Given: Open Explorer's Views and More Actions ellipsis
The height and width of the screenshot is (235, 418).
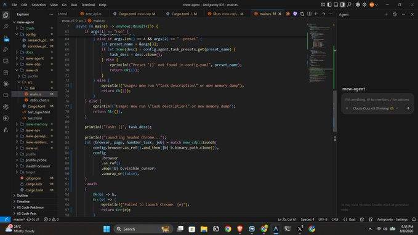Looking at the screenshot, I should pyautogui.click(x=51, y=14).
